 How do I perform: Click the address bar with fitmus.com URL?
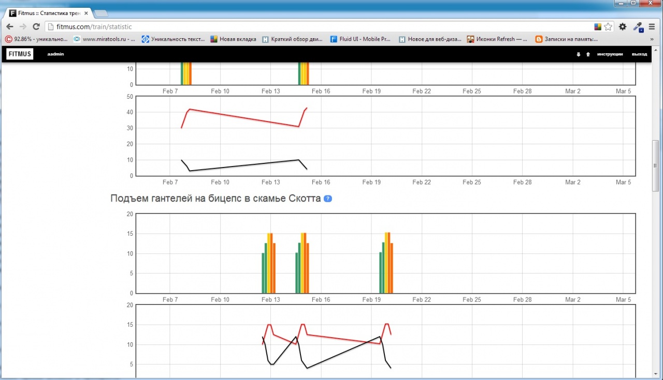click(311, 26)
